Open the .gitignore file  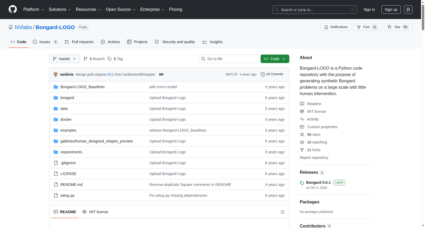(68, 163)
